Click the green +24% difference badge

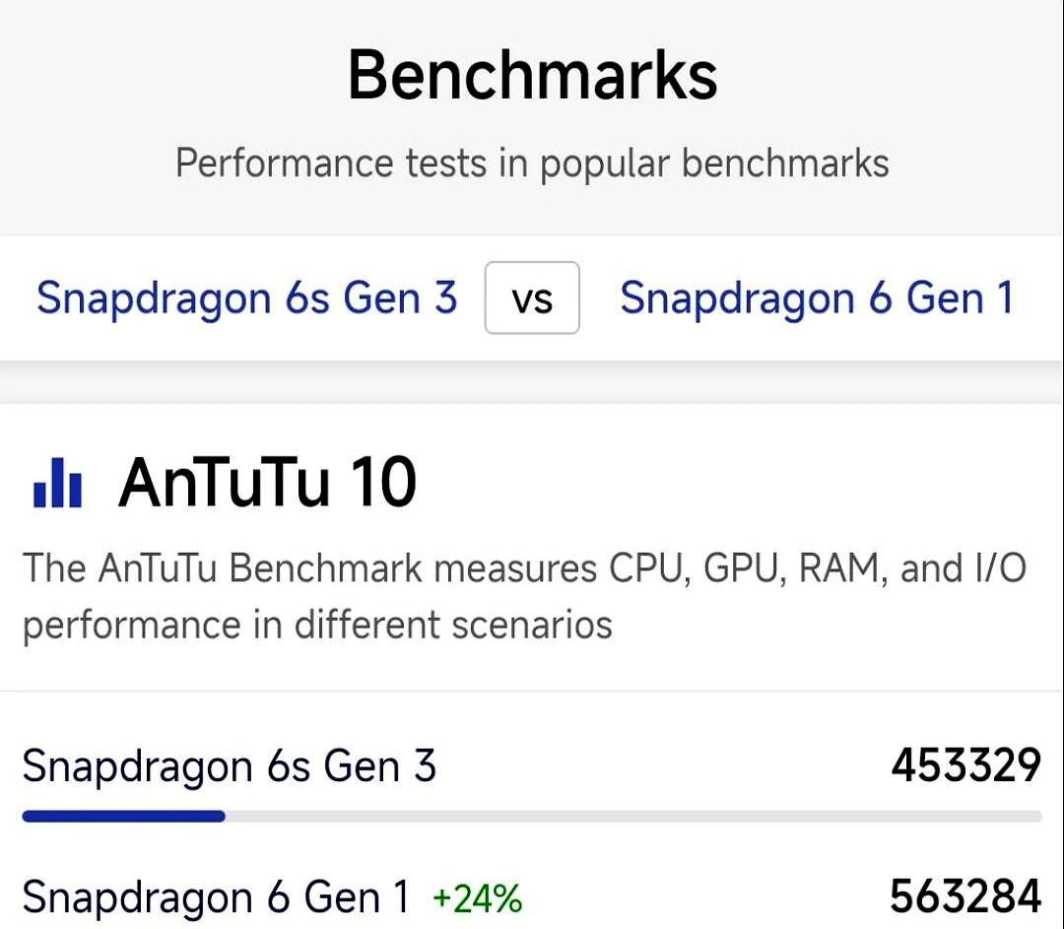pyautogui.click(x=478, y=898)
